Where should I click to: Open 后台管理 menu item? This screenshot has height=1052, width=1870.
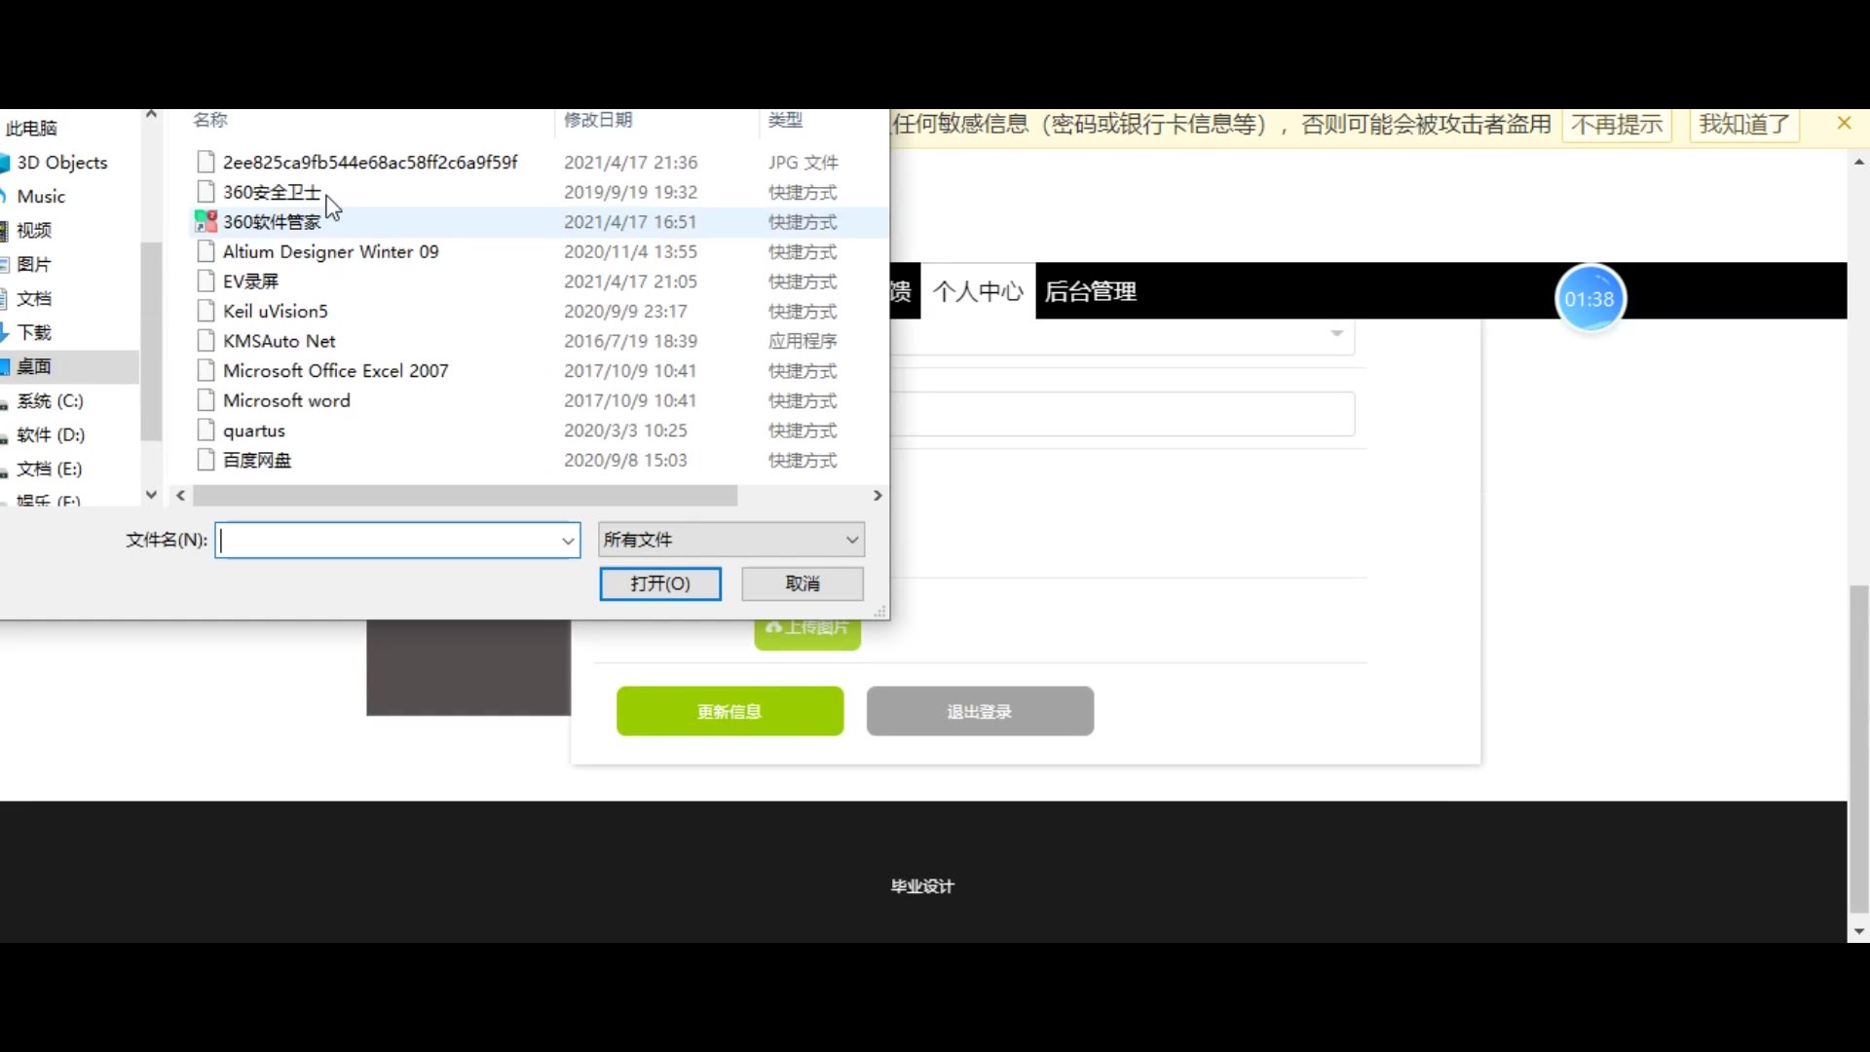(1090, 291)
